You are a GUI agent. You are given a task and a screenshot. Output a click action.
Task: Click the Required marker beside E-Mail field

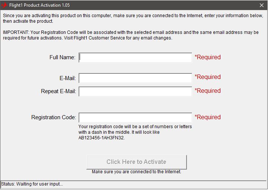click(208, 77)
